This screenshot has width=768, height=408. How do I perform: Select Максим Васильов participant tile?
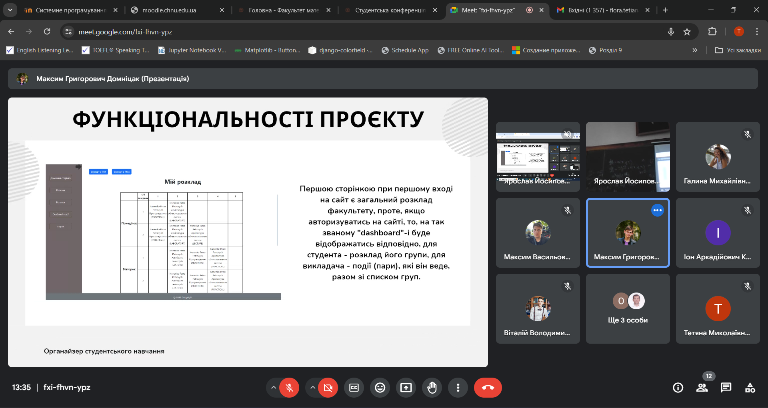[538, 233]
